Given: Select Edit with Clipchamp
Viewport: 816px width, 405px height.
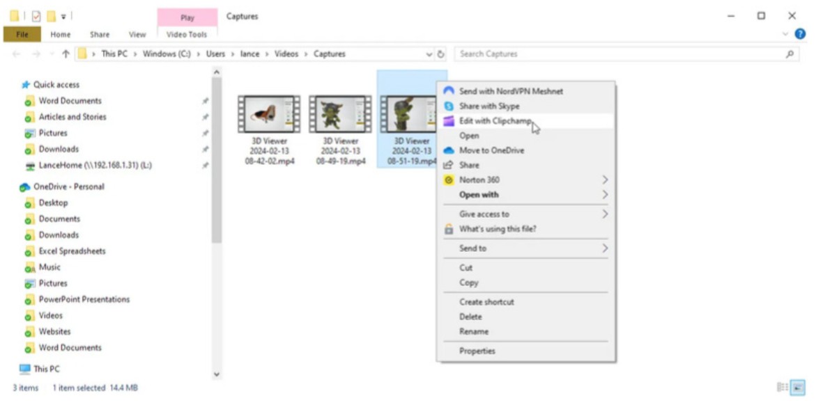Looking at the screenshot, I should (x=495, y=121).
